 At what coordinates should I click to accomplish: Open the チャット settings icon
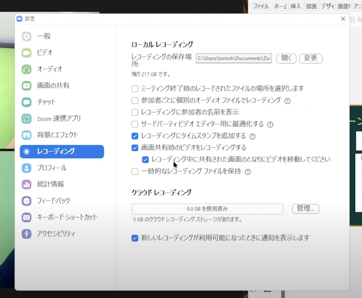coord(27,102)
